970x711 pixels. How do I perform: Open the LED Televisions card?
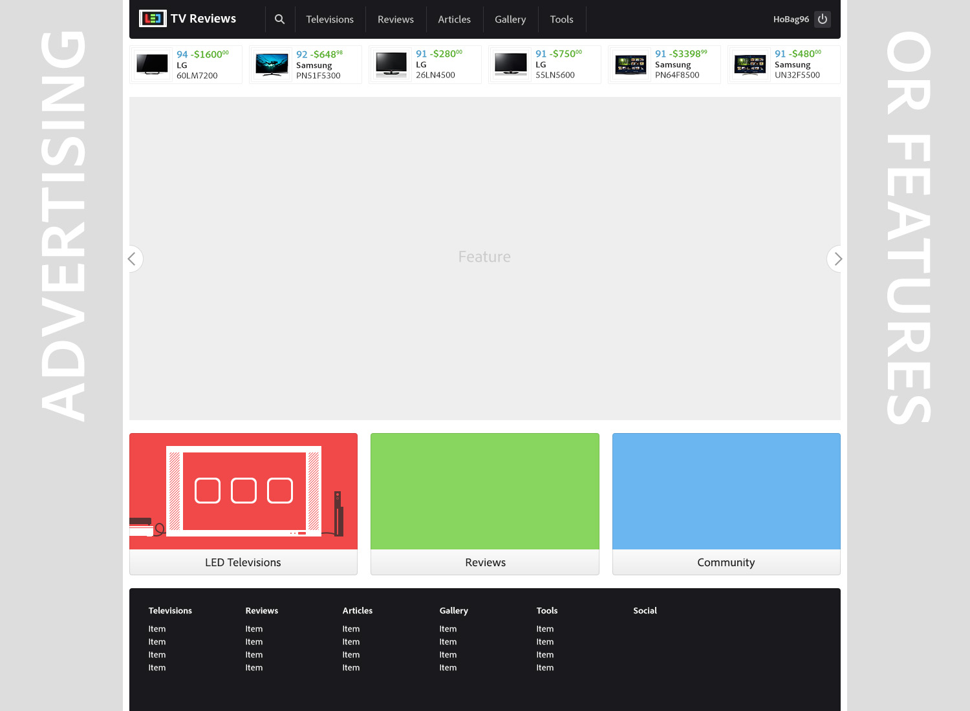tap(243, 504)
